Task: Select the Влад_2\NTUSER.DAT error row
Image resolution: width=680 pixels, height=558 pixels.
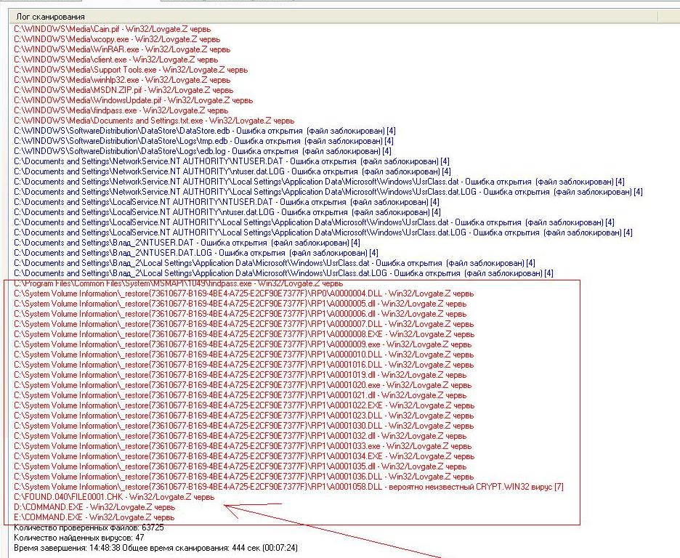Action: [x=187, y=243]
